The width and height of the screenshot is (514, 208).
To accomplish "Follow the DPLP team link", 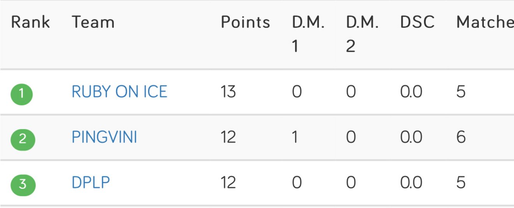I will 91,182.
